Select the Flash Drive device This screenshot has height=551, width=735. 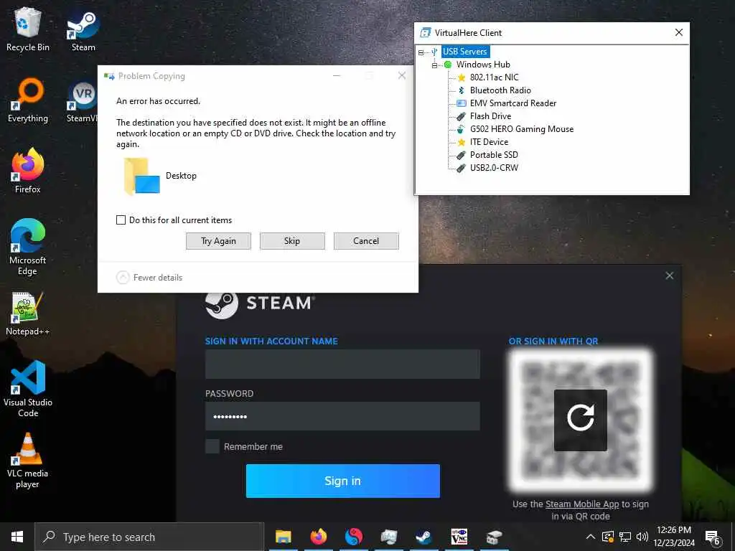click(x=490, y=116)
